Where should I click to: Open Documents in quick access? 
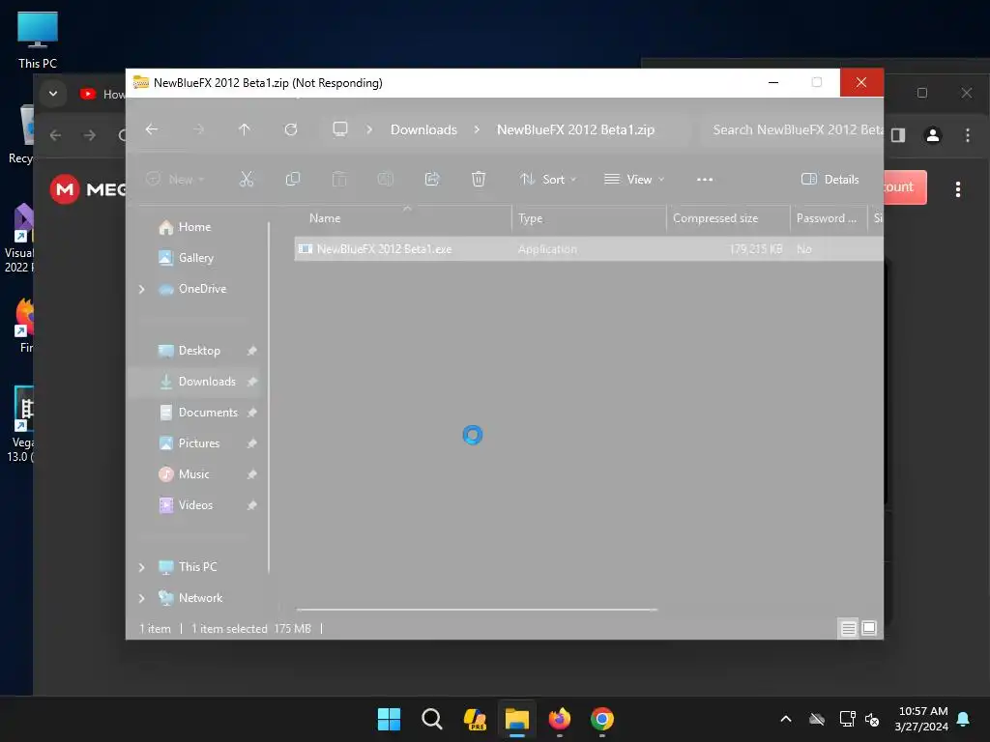(208, 413)
